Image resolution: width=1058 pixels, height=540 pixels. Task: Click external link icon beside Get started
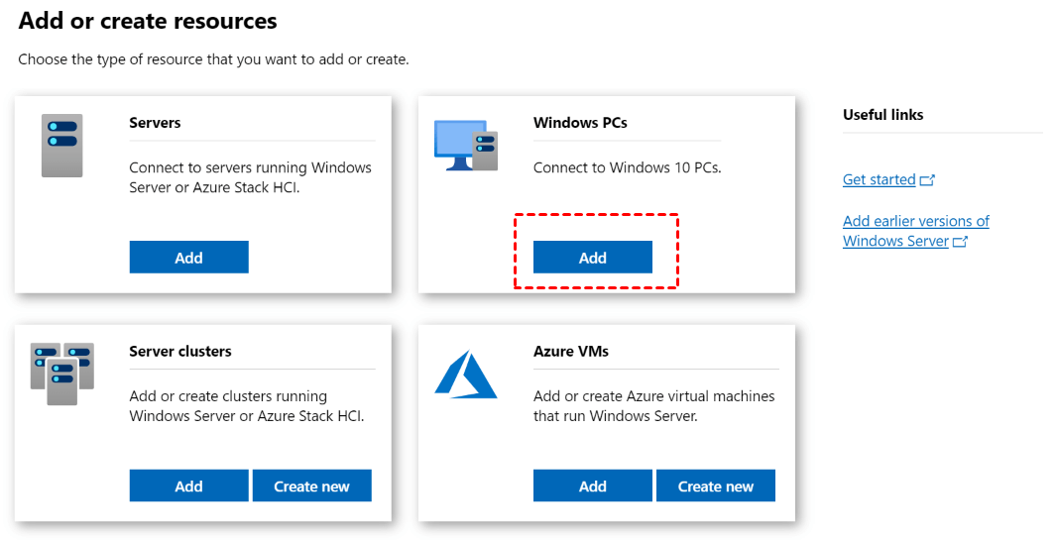[928, 180]
